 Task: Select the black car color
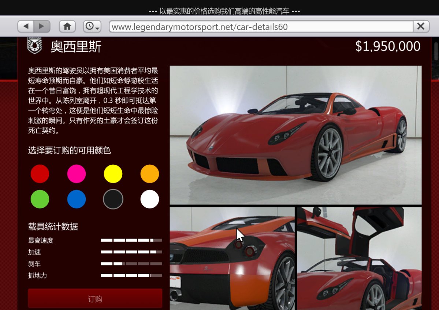(x=113, y=199)
